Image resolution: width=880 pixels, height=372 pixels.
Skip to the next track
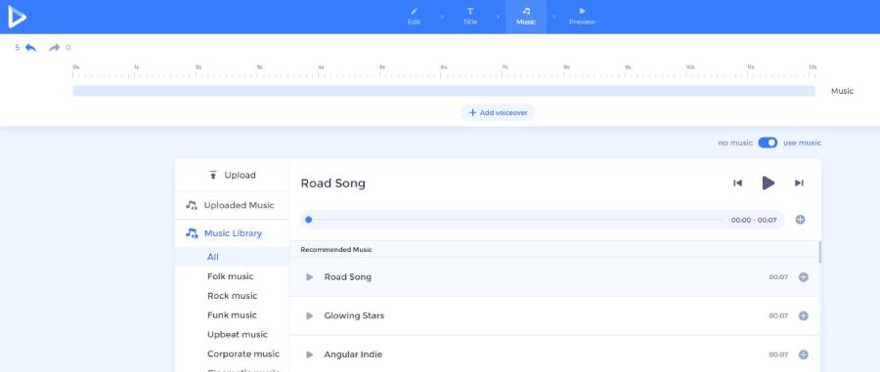(x=799, y=183)
